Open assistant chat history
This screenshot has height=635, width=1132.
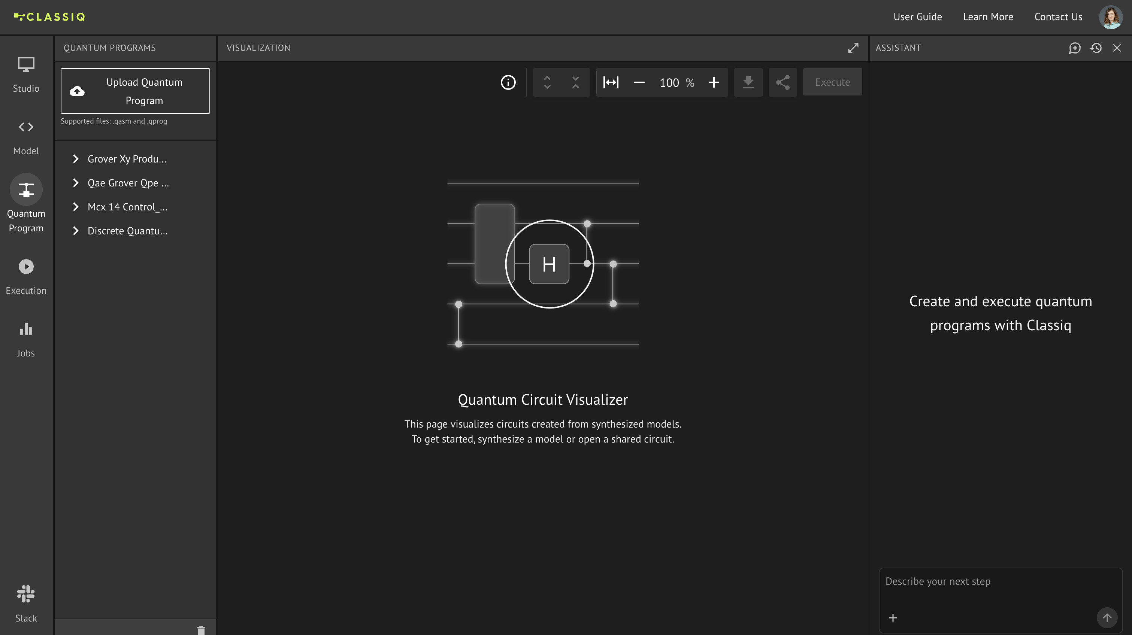[x=1096, y=48]
